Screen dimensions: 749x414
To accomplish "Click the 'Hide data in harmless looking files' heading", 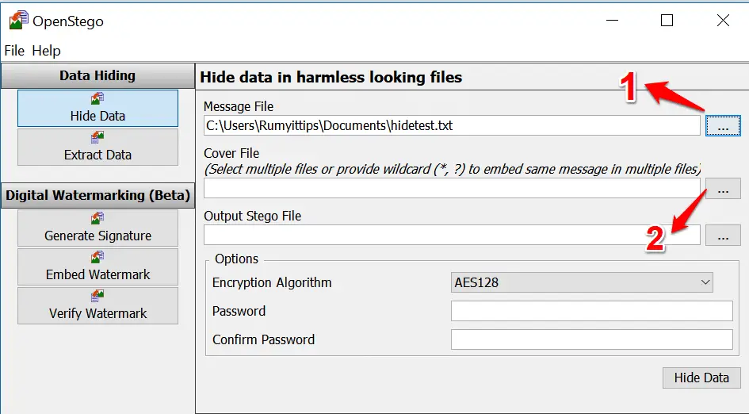I will [x=331, y=78].
